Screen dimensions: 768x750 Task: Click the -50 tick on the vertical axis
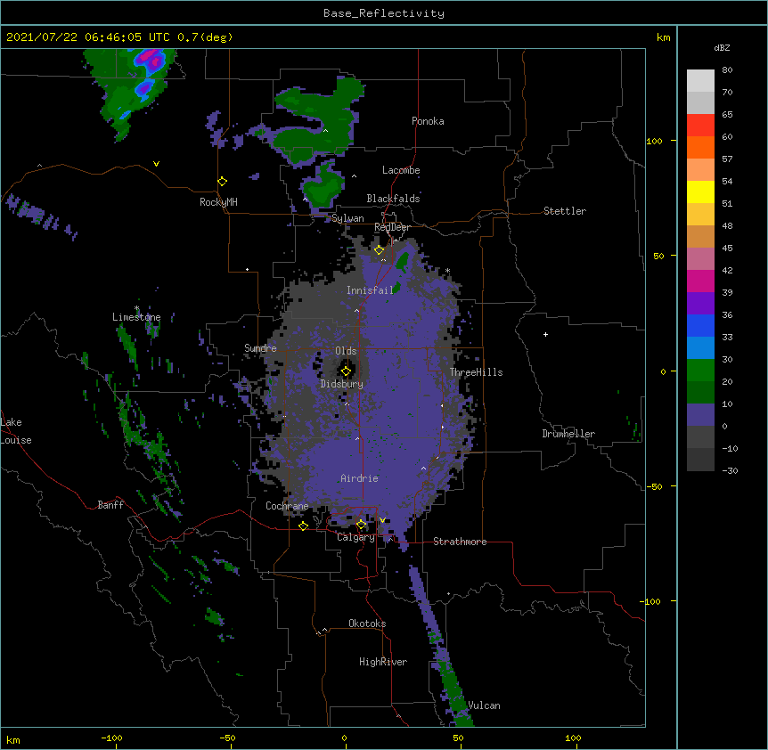[x=654, y=486]
